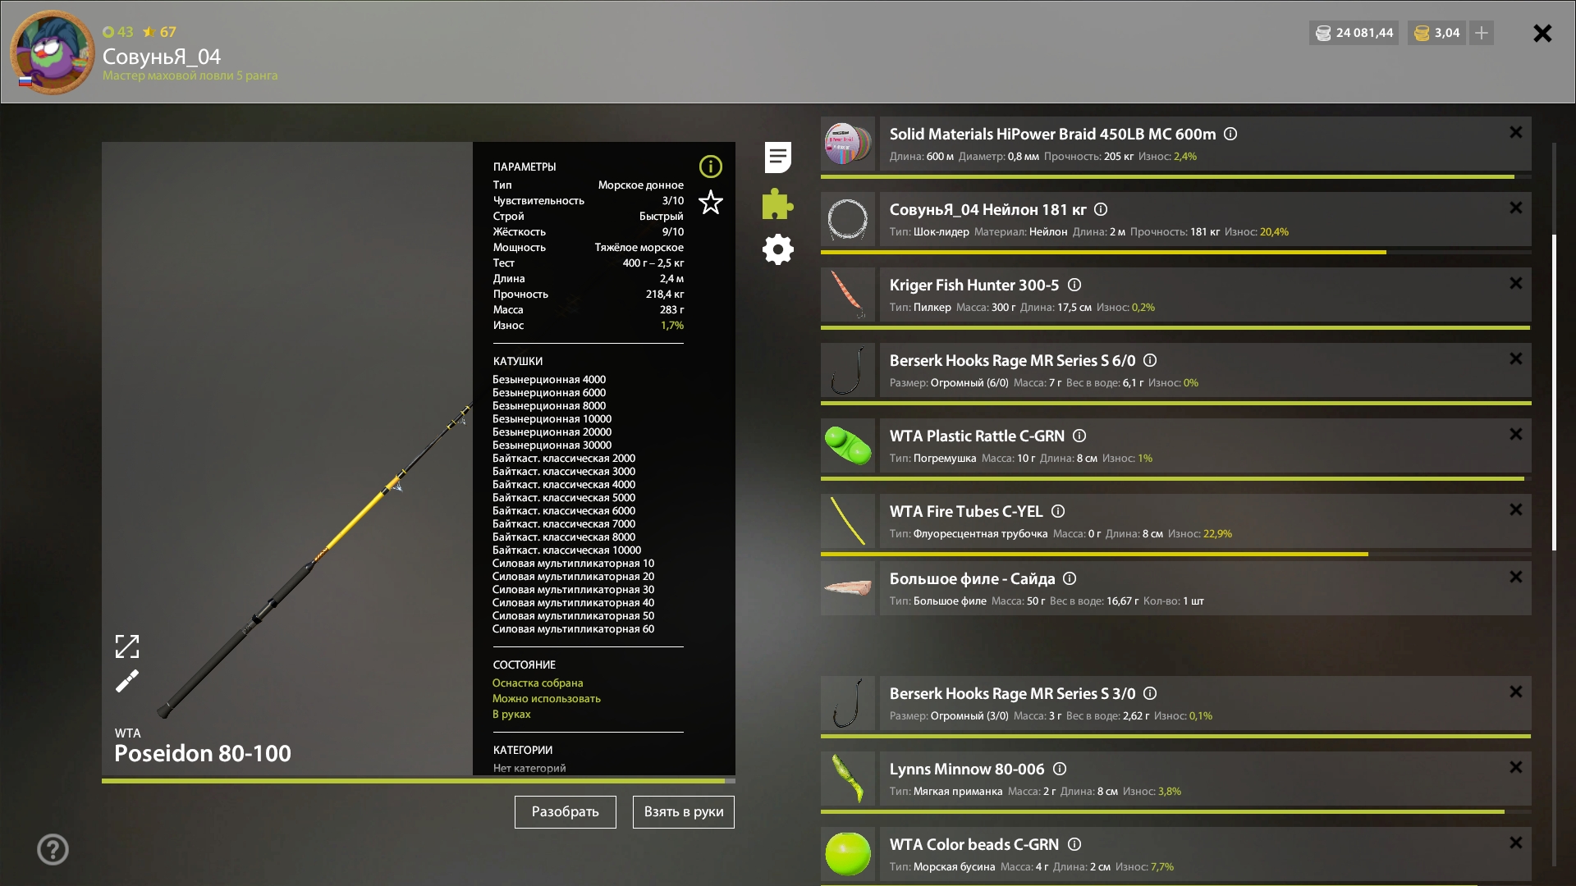Show info for Kriger Fish Hunter 300-5
The height and width of the screenshot is (886, 1576).
[1074, 285]
